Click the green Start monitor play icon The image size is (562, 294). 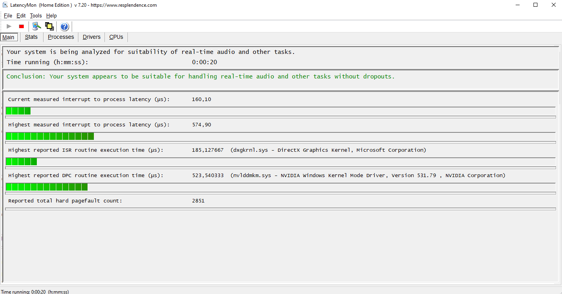[x=9, y=27]
